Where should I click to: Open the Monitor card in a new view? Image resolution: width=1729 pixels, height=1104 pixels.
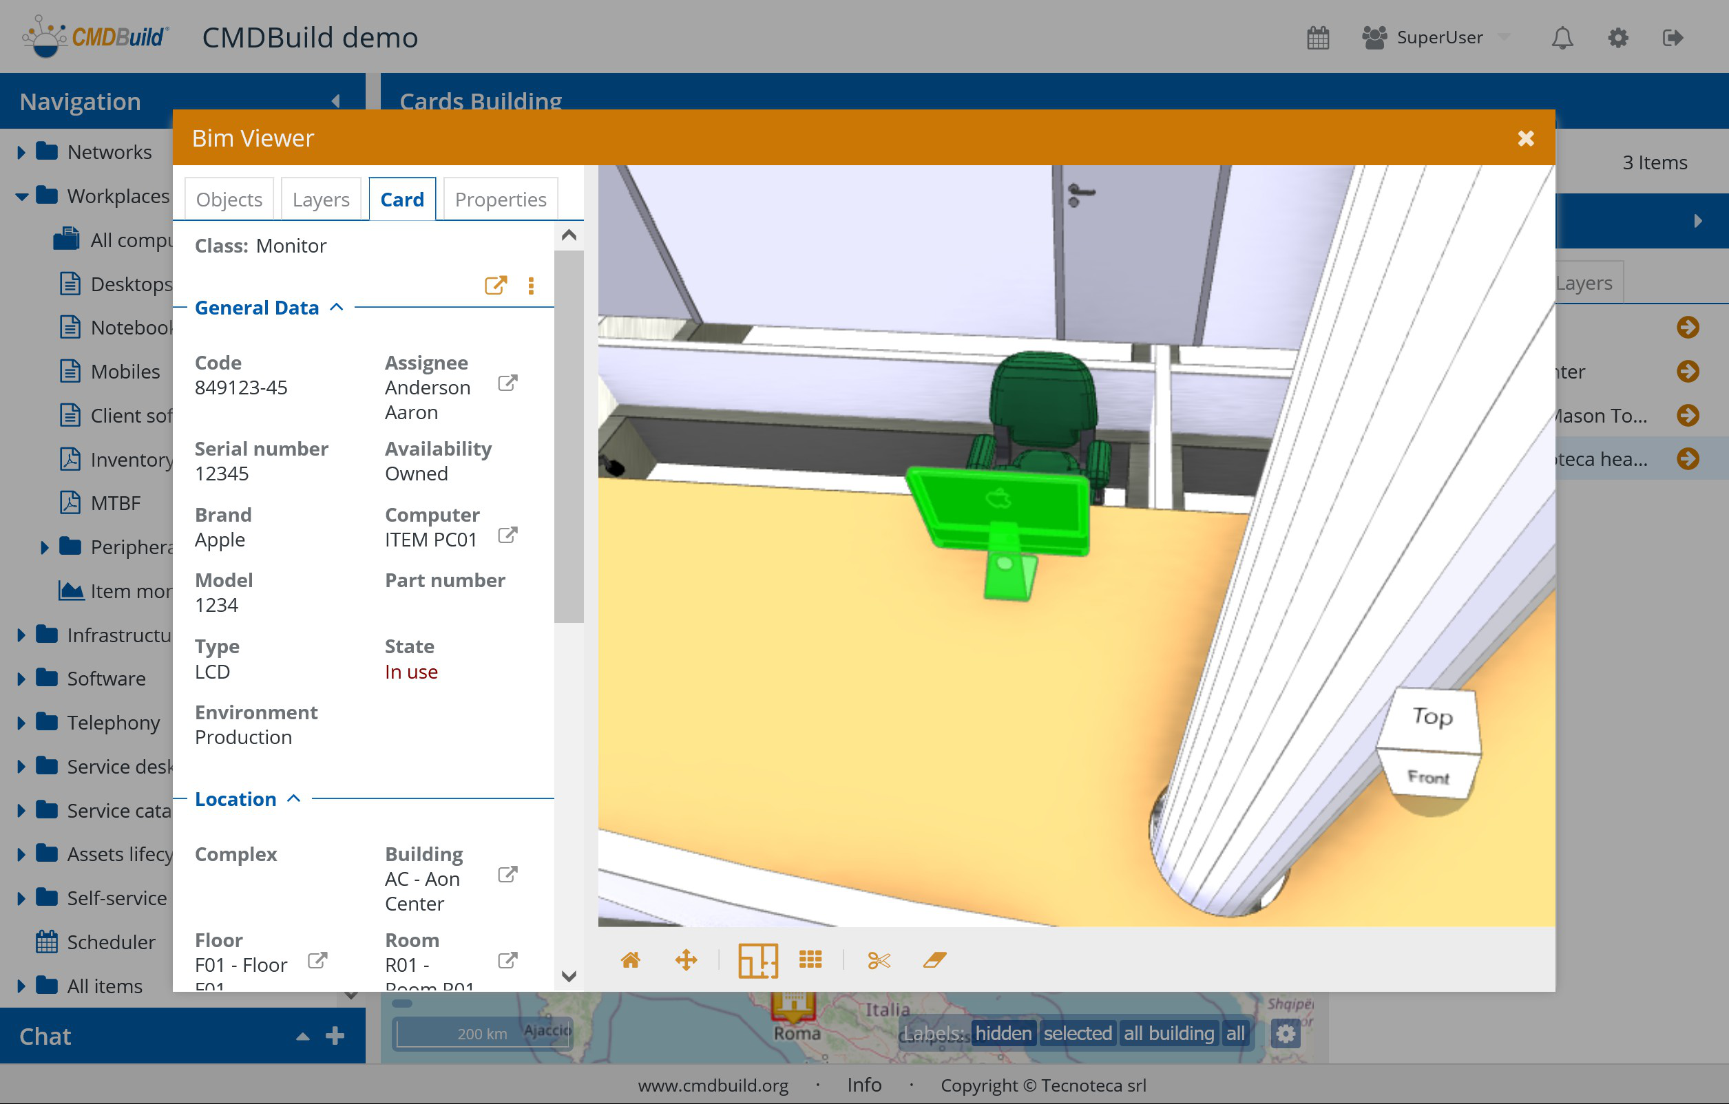496,286
